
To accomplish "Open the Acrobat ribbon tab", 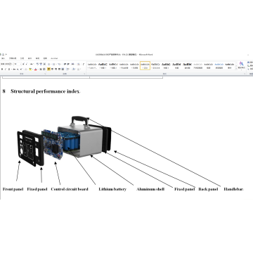I will (x=54, y=58).
